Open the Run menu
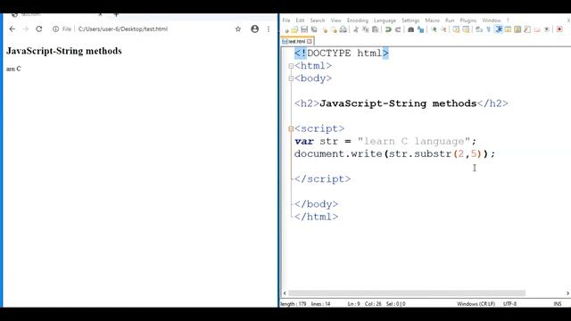Screen dimensions: 571x321 [x=450, y=21]
